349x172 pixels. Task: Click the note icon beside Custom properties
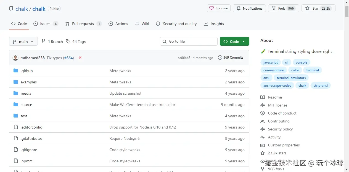(x=263, y=145)
